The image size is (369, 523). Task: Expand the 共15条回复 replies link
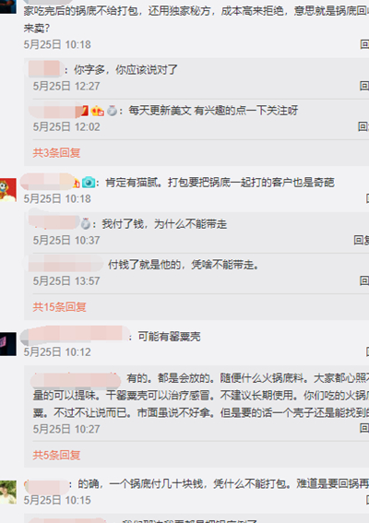pyautogui.click(x=59, y=307)
